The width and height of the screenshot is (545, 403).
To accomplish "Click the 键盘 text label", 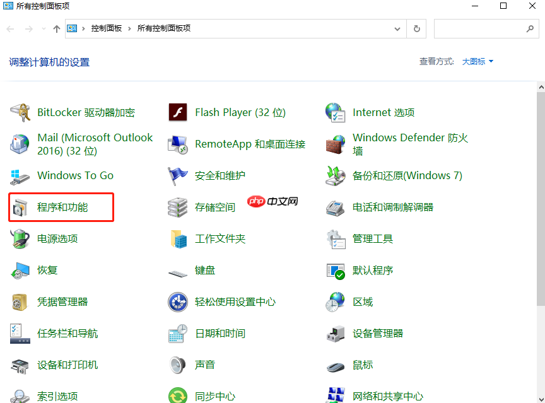I will pos(205,271).
